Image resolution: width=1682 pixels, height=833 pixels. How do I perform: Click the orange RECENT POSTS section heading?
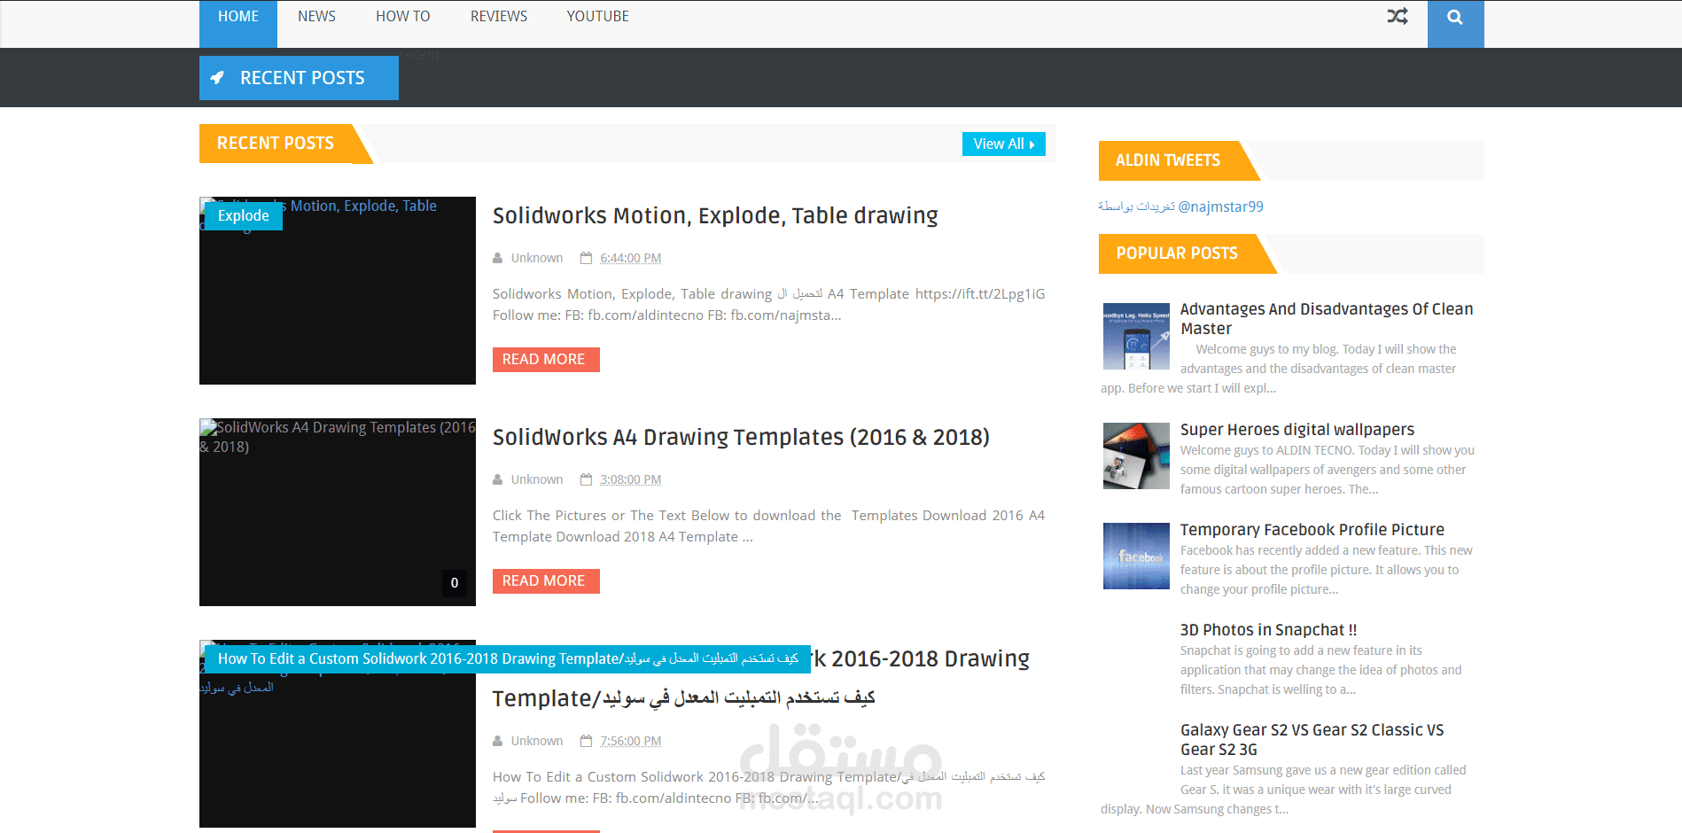276,144
